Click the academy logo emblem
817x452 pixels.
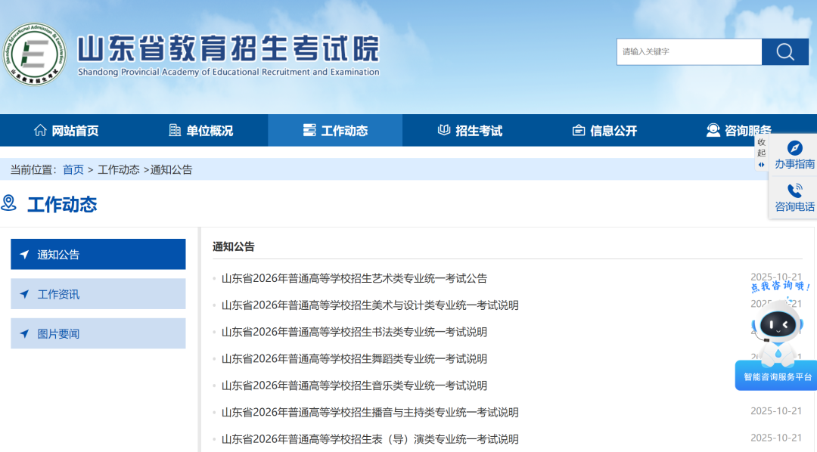[x=34, y=53]
